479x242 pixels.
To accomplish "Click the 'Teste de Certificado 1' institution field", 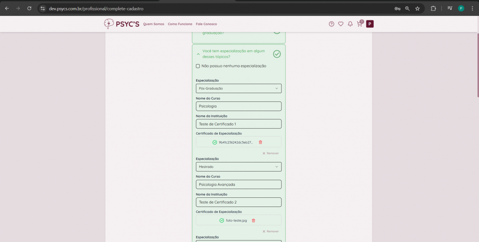I will pos(238,124).
